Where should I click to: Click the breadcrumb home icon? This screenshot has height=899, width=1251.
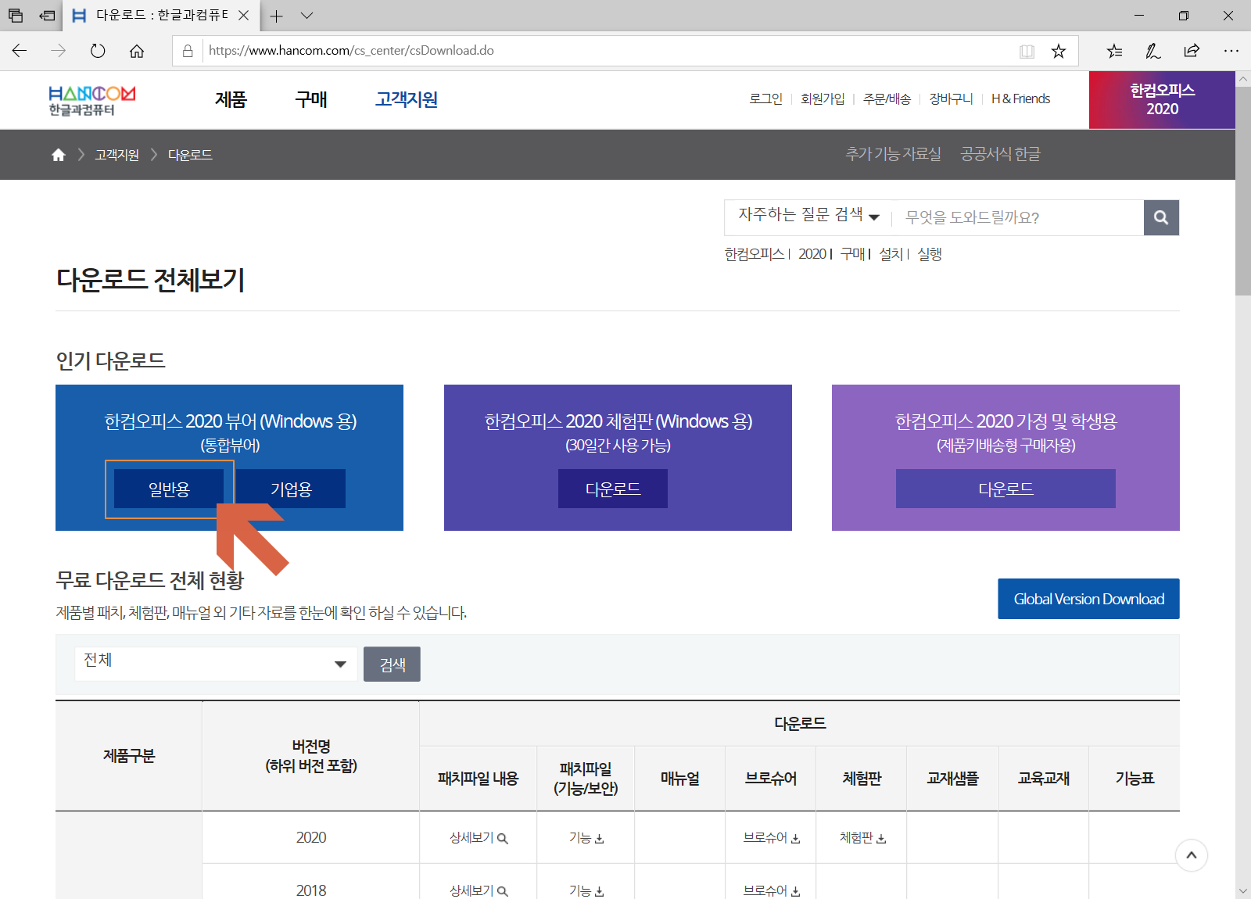coord(59,155)
